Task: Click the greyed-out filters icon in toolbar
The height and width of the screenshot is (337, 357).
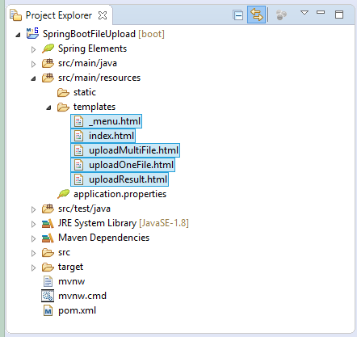Action: pyautogui.click(x=281, y=15)
